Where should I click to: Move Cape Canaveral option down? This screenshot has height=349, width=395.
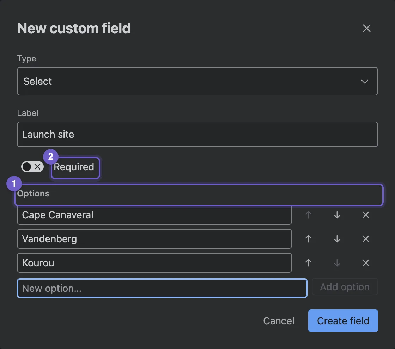[x=337, y=215]
